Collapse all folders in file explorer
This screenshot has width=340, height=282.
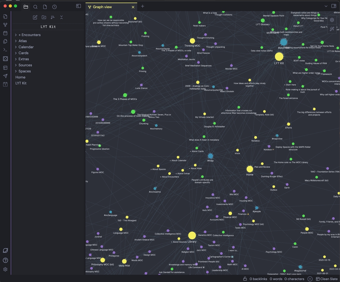click(x=62, y=17)
